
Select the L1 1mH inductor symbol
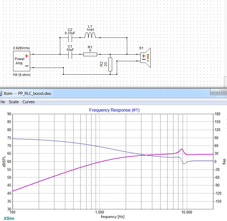pos(90,35)
